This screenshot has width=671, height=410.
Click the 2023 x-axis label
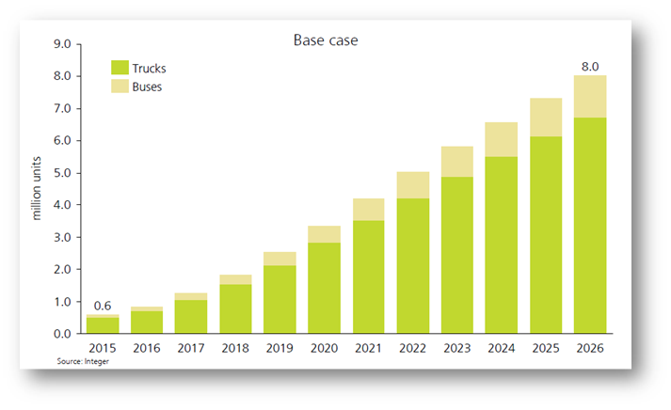(457, 348)
